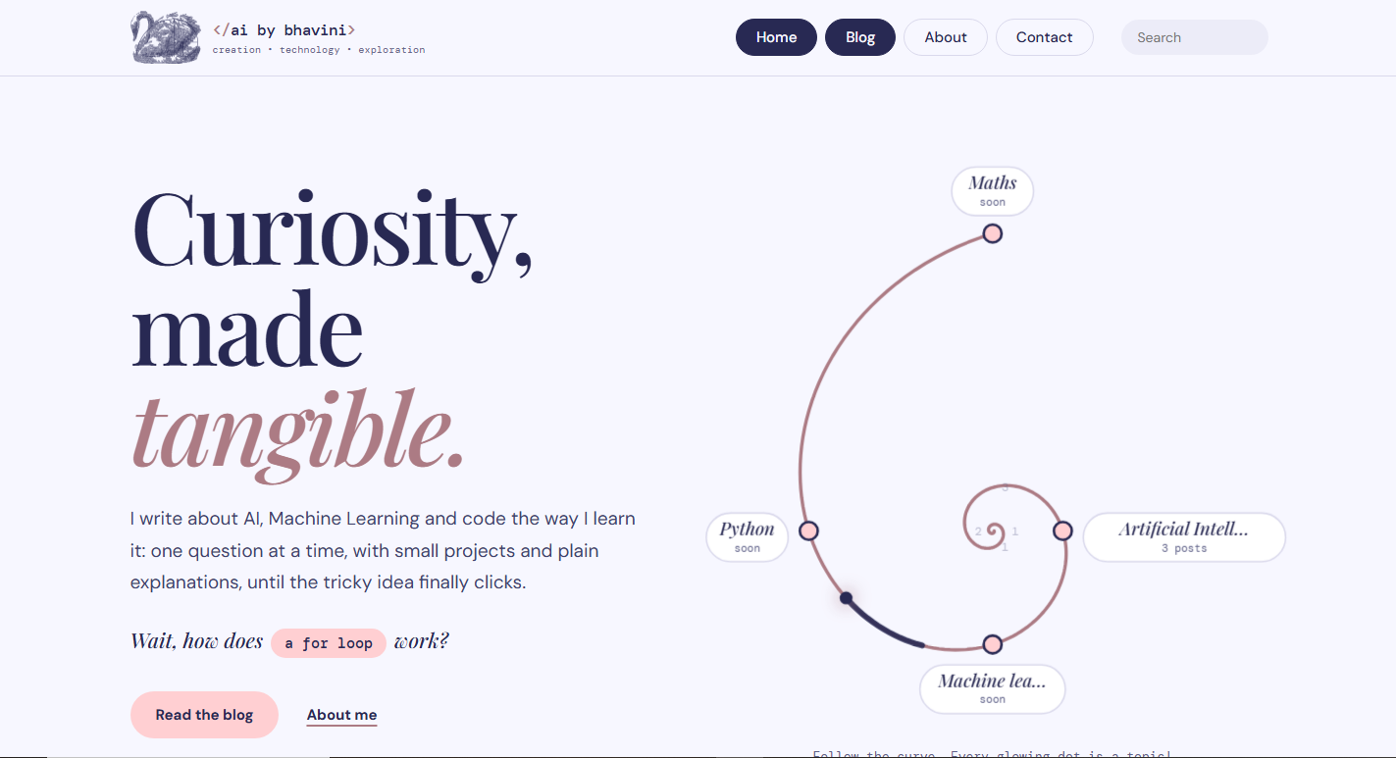The image size is (1396, 758).
Task: Click the Read the blog button
Action: [x=204, y=715]
